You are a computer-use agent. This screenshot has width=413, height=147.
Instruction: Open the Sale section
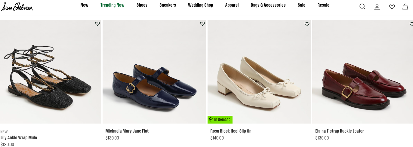(x=301, y=5)
